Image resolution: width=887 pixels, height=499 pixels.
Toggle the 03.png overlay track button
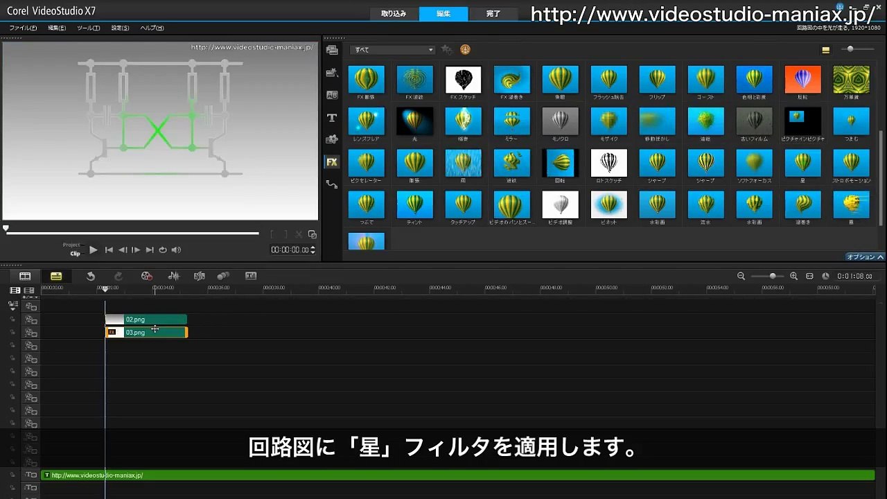pos(30,333)
